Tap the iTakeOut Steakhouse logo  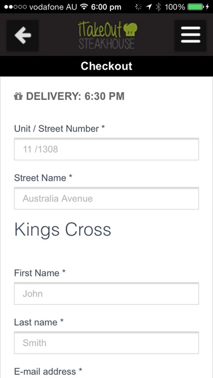108,35
